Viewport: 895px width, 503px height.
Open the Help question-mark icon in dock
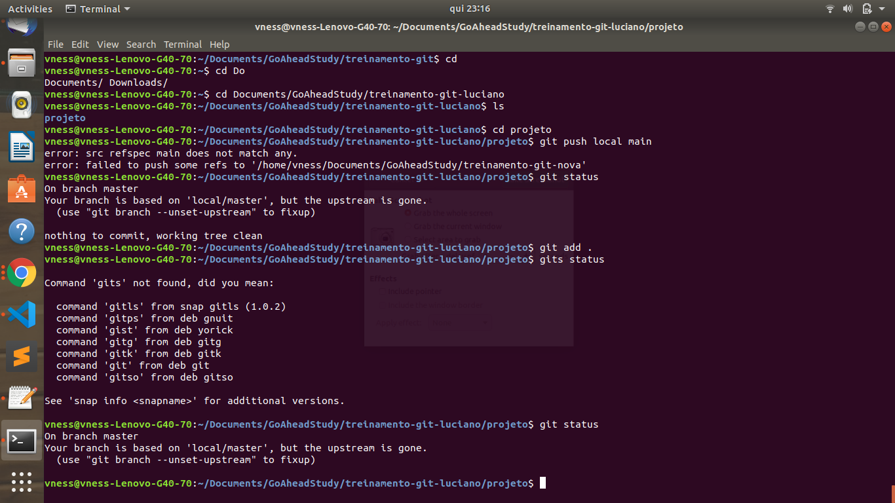22,231
